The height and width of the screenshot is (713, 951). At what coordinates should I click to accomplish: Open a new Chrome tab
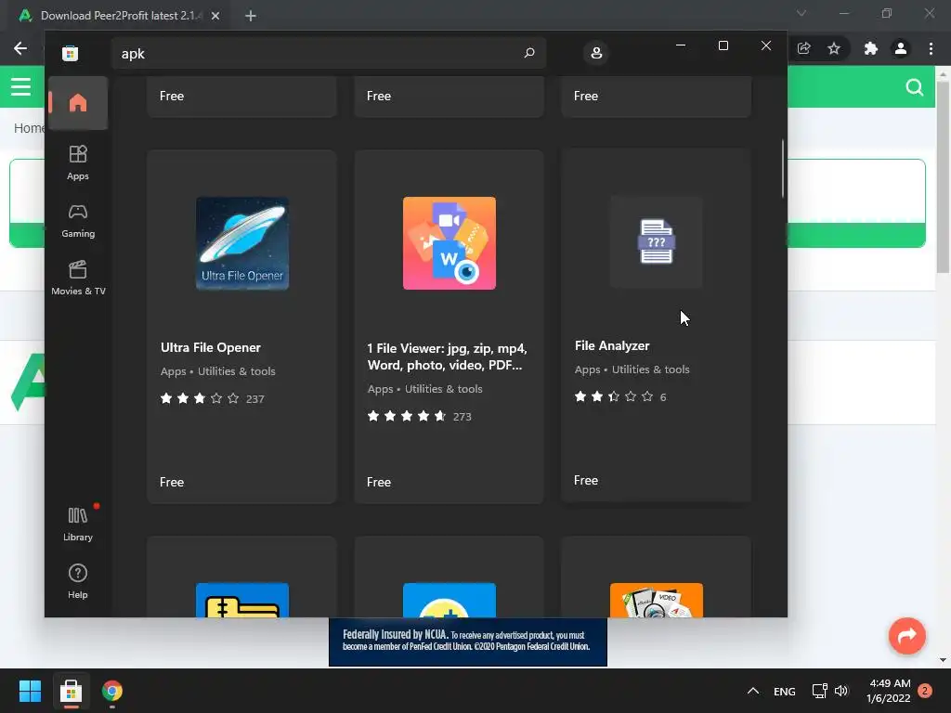click(251, 16)
